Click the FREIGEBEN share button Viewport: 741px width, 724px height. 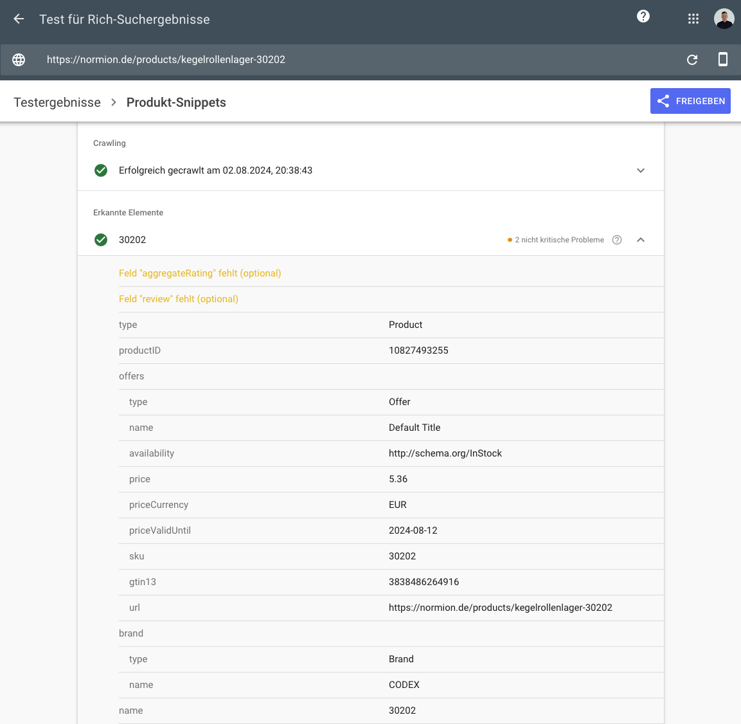point(690,101)
